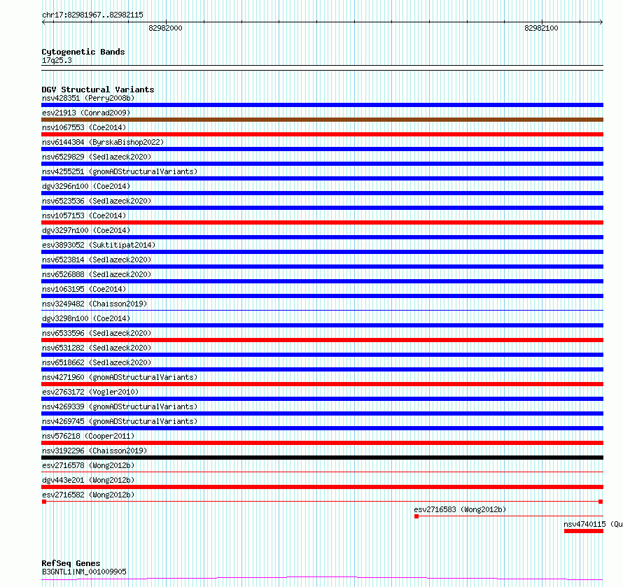Click the dgv3296n100 (Coe2014) label
Viewport: 623px width, 587px height.
coord(86,186)
